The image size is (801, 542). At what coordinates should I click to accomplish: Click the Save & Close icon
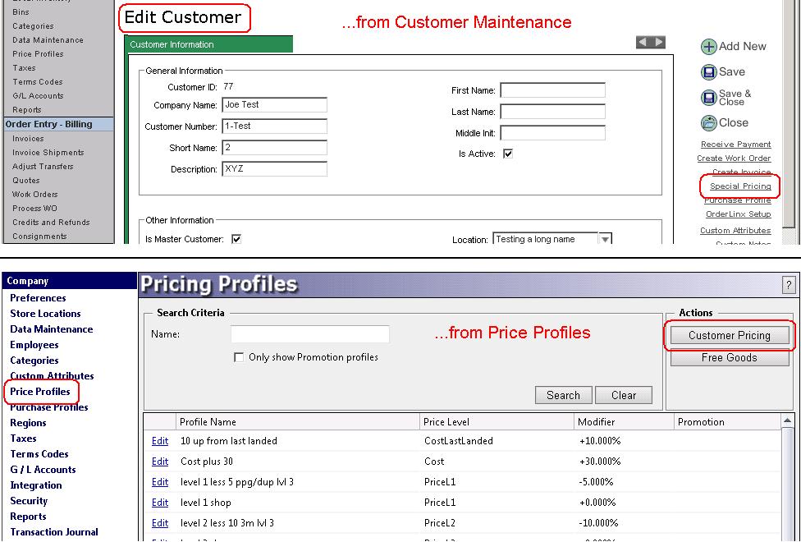(709, 98)
